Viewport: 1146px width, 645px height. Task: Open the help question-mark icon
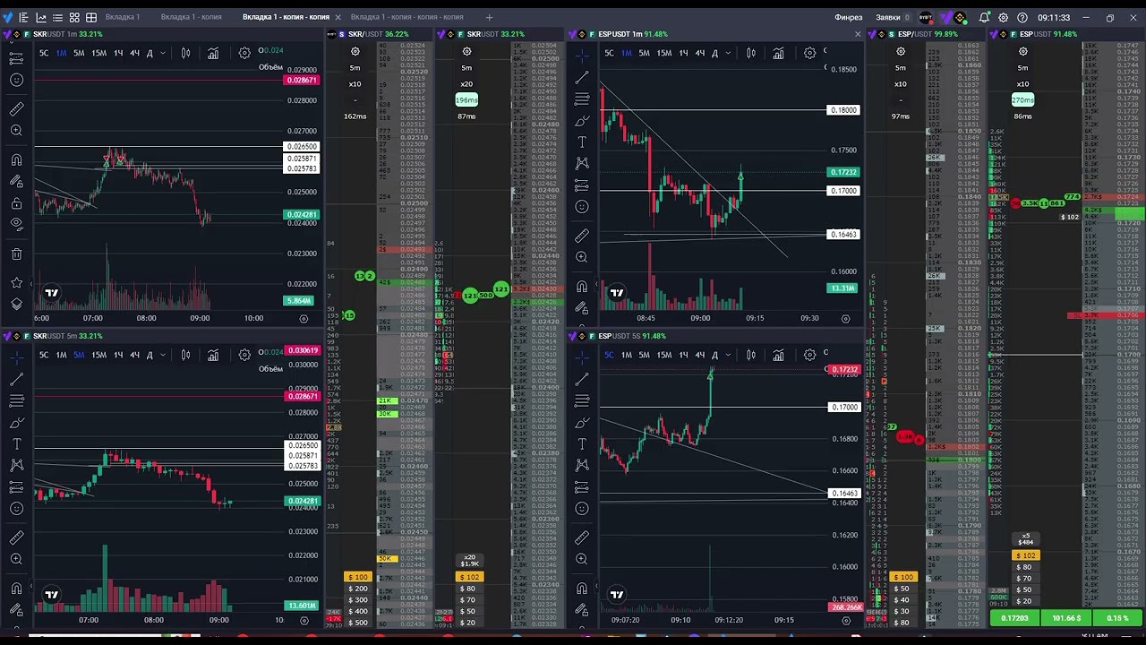pos(1022,17)
